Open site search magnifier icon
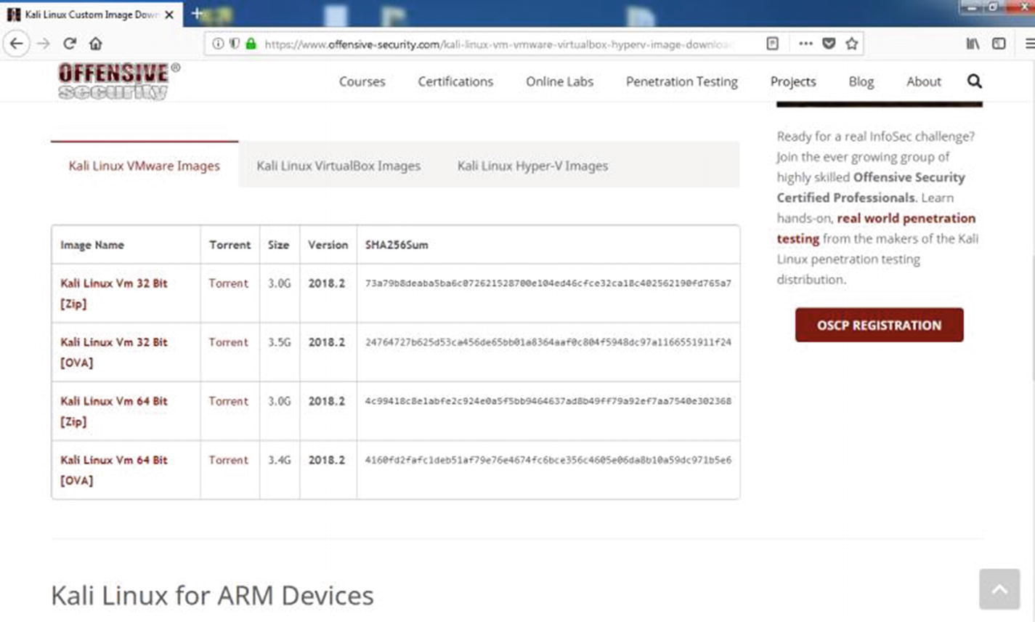Viewport: 1035px width, 622px height. pos(975,81)
